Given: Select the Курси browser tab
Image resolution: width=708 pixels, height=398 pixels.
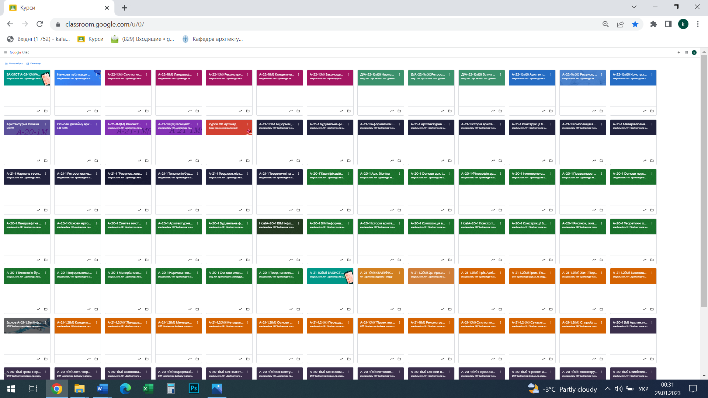Looking at the screenshot, I should click(x=59, y=8).
